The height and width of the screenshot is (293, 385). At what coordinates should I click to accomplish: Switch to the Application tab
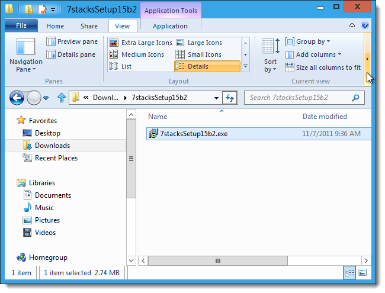(170, 26)
